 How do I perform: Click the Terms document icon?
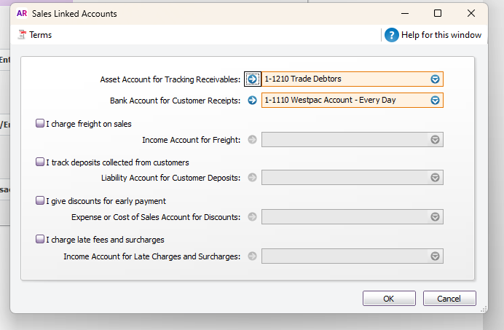(x=22, y=35)
